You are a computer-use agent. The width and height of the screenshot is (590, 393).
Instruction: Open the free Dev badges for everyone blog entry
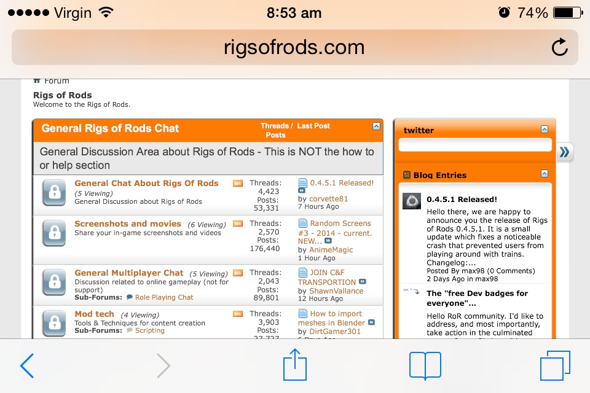(x=477, y=298)
